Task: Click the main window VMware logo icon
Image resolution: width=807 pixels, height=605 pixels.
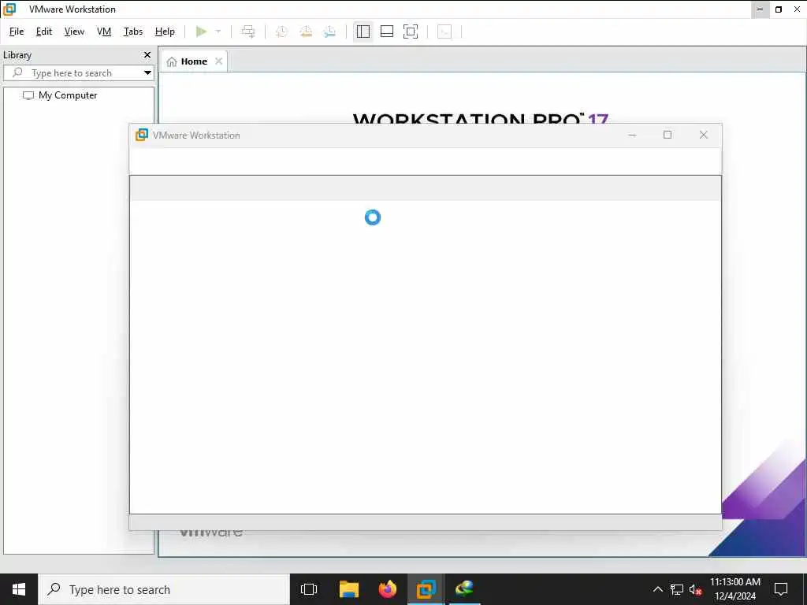Action: pyautogui.click(x=9, y=9)
